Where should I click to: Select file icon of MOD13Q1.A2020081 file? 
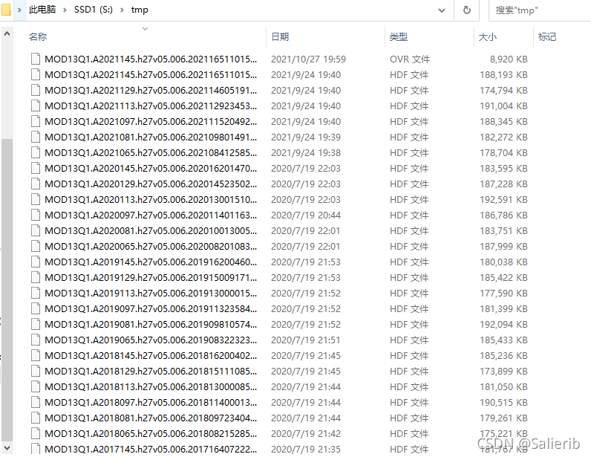coord(36,230)
